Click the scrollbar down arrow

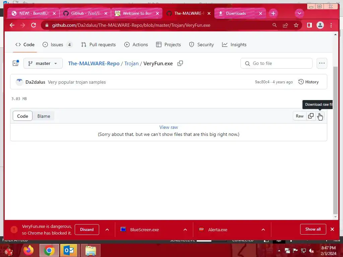335,217
